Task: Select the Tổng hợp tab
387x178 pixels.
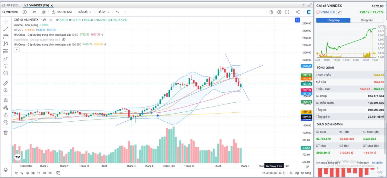Action: click(333, 20)
